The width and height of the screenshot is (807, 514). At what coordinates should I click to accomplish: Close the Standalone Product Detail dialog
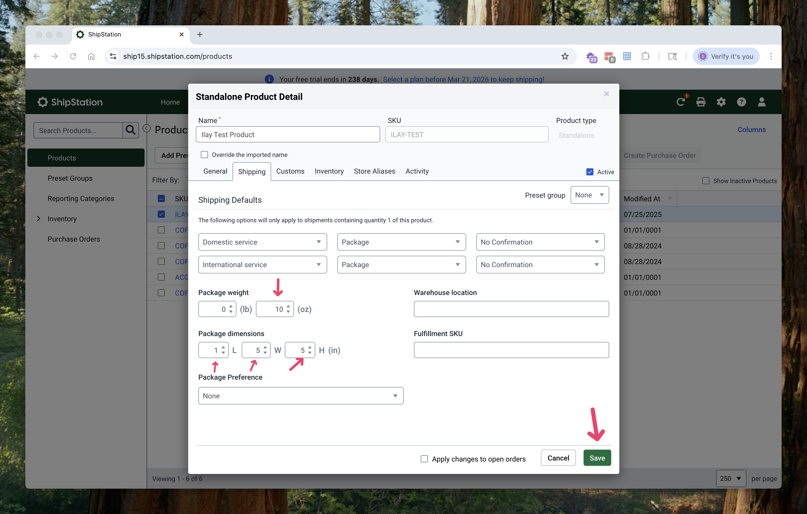tap(606, 94)
